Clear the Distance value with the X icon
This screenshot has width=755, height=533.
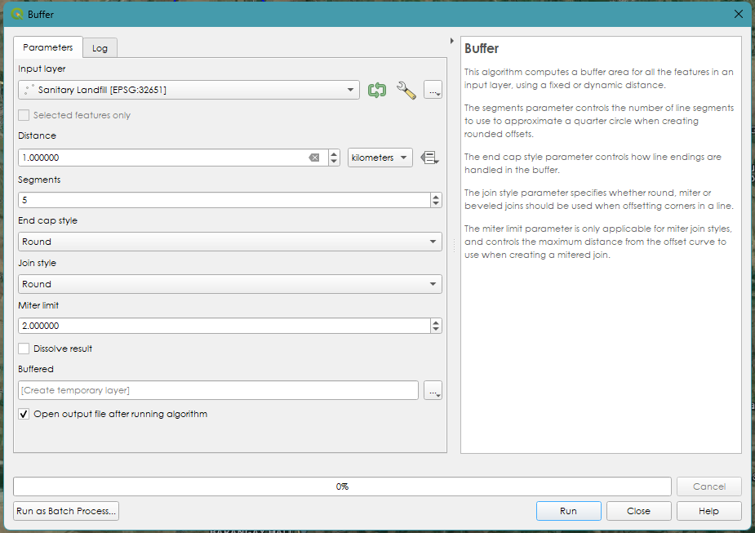pos(314,158)
